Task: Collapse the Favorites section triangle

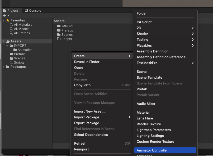Action: tap(3, 20)
